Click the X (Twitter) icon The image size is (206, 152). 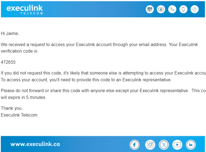pyautogui.click(x=164, y=145)
